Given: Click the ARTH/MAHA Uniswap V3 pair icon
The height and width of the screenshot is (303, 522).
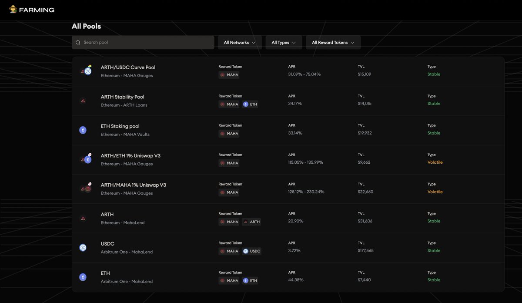Looking at the screenshot, I should pyautogui.click(x=85, y=188).
